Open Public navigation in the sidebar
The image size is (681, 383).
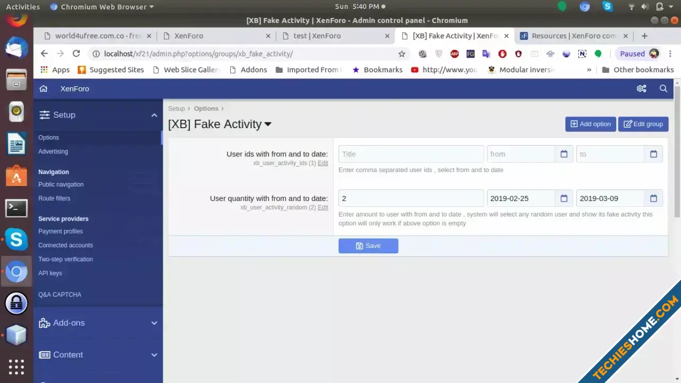61,185
